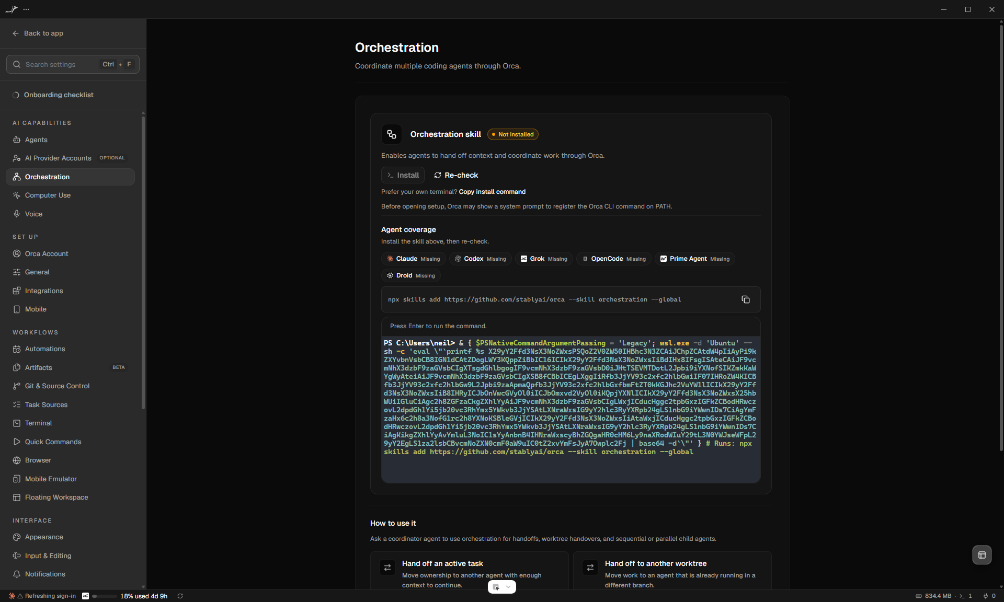
Task: Select the Orchestration sidebar item
Action: 70,177
